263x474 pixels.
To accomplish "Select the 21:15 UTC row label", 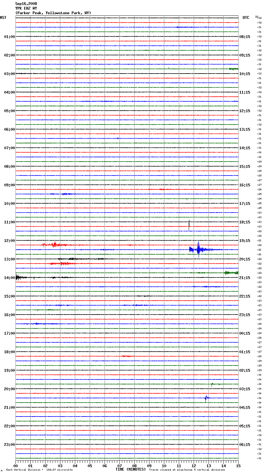I will pos(245,278).
